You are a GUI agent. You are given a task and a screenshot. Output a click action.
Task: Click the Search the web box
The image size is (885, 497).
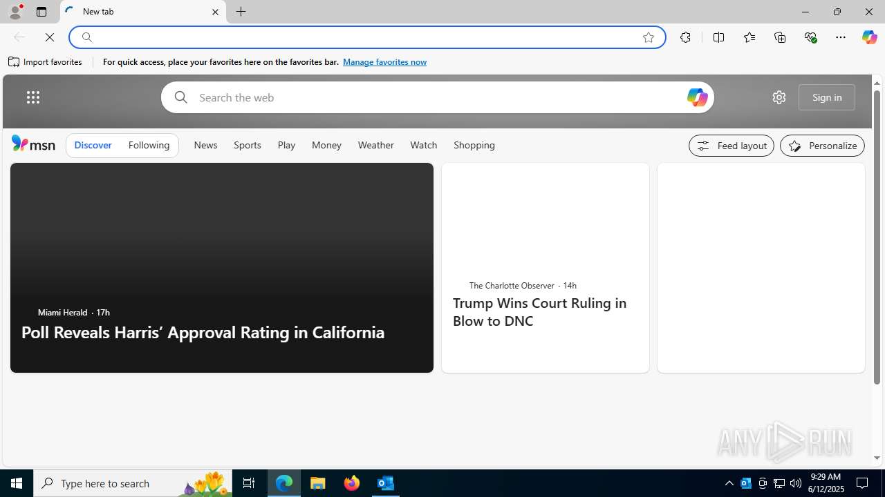(x=437, y=97)
